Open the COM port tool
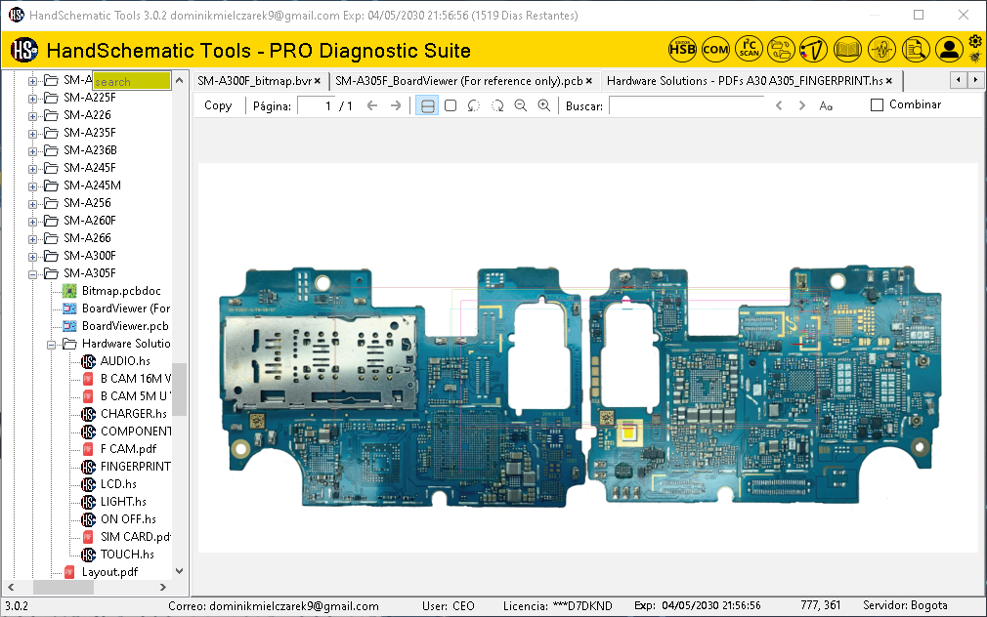Viewport: 987px width, 617px height. 715,49
